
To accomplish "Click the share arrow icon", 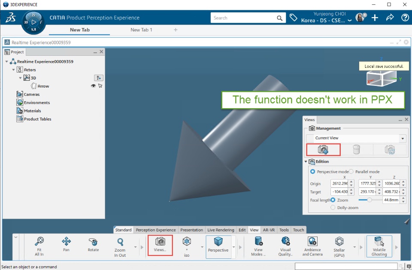I will (x=390, y=18).
